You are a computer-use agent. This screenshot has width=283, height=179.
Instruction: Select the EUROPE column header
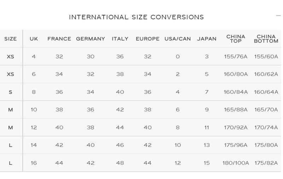148,39
